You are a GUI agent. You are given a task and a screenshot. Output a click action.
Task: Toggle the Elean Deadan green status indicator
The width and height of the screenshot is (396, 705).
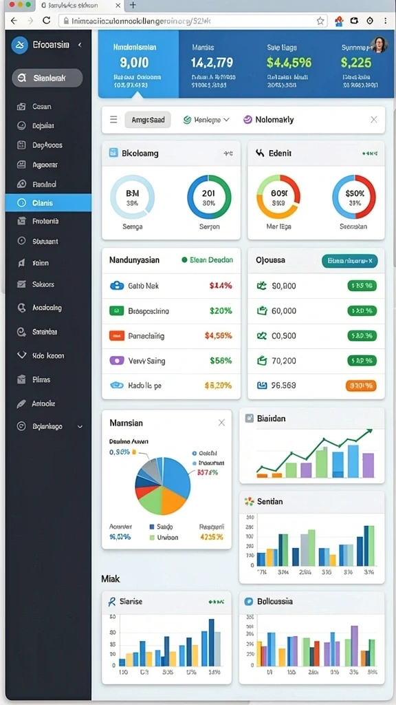184,260
